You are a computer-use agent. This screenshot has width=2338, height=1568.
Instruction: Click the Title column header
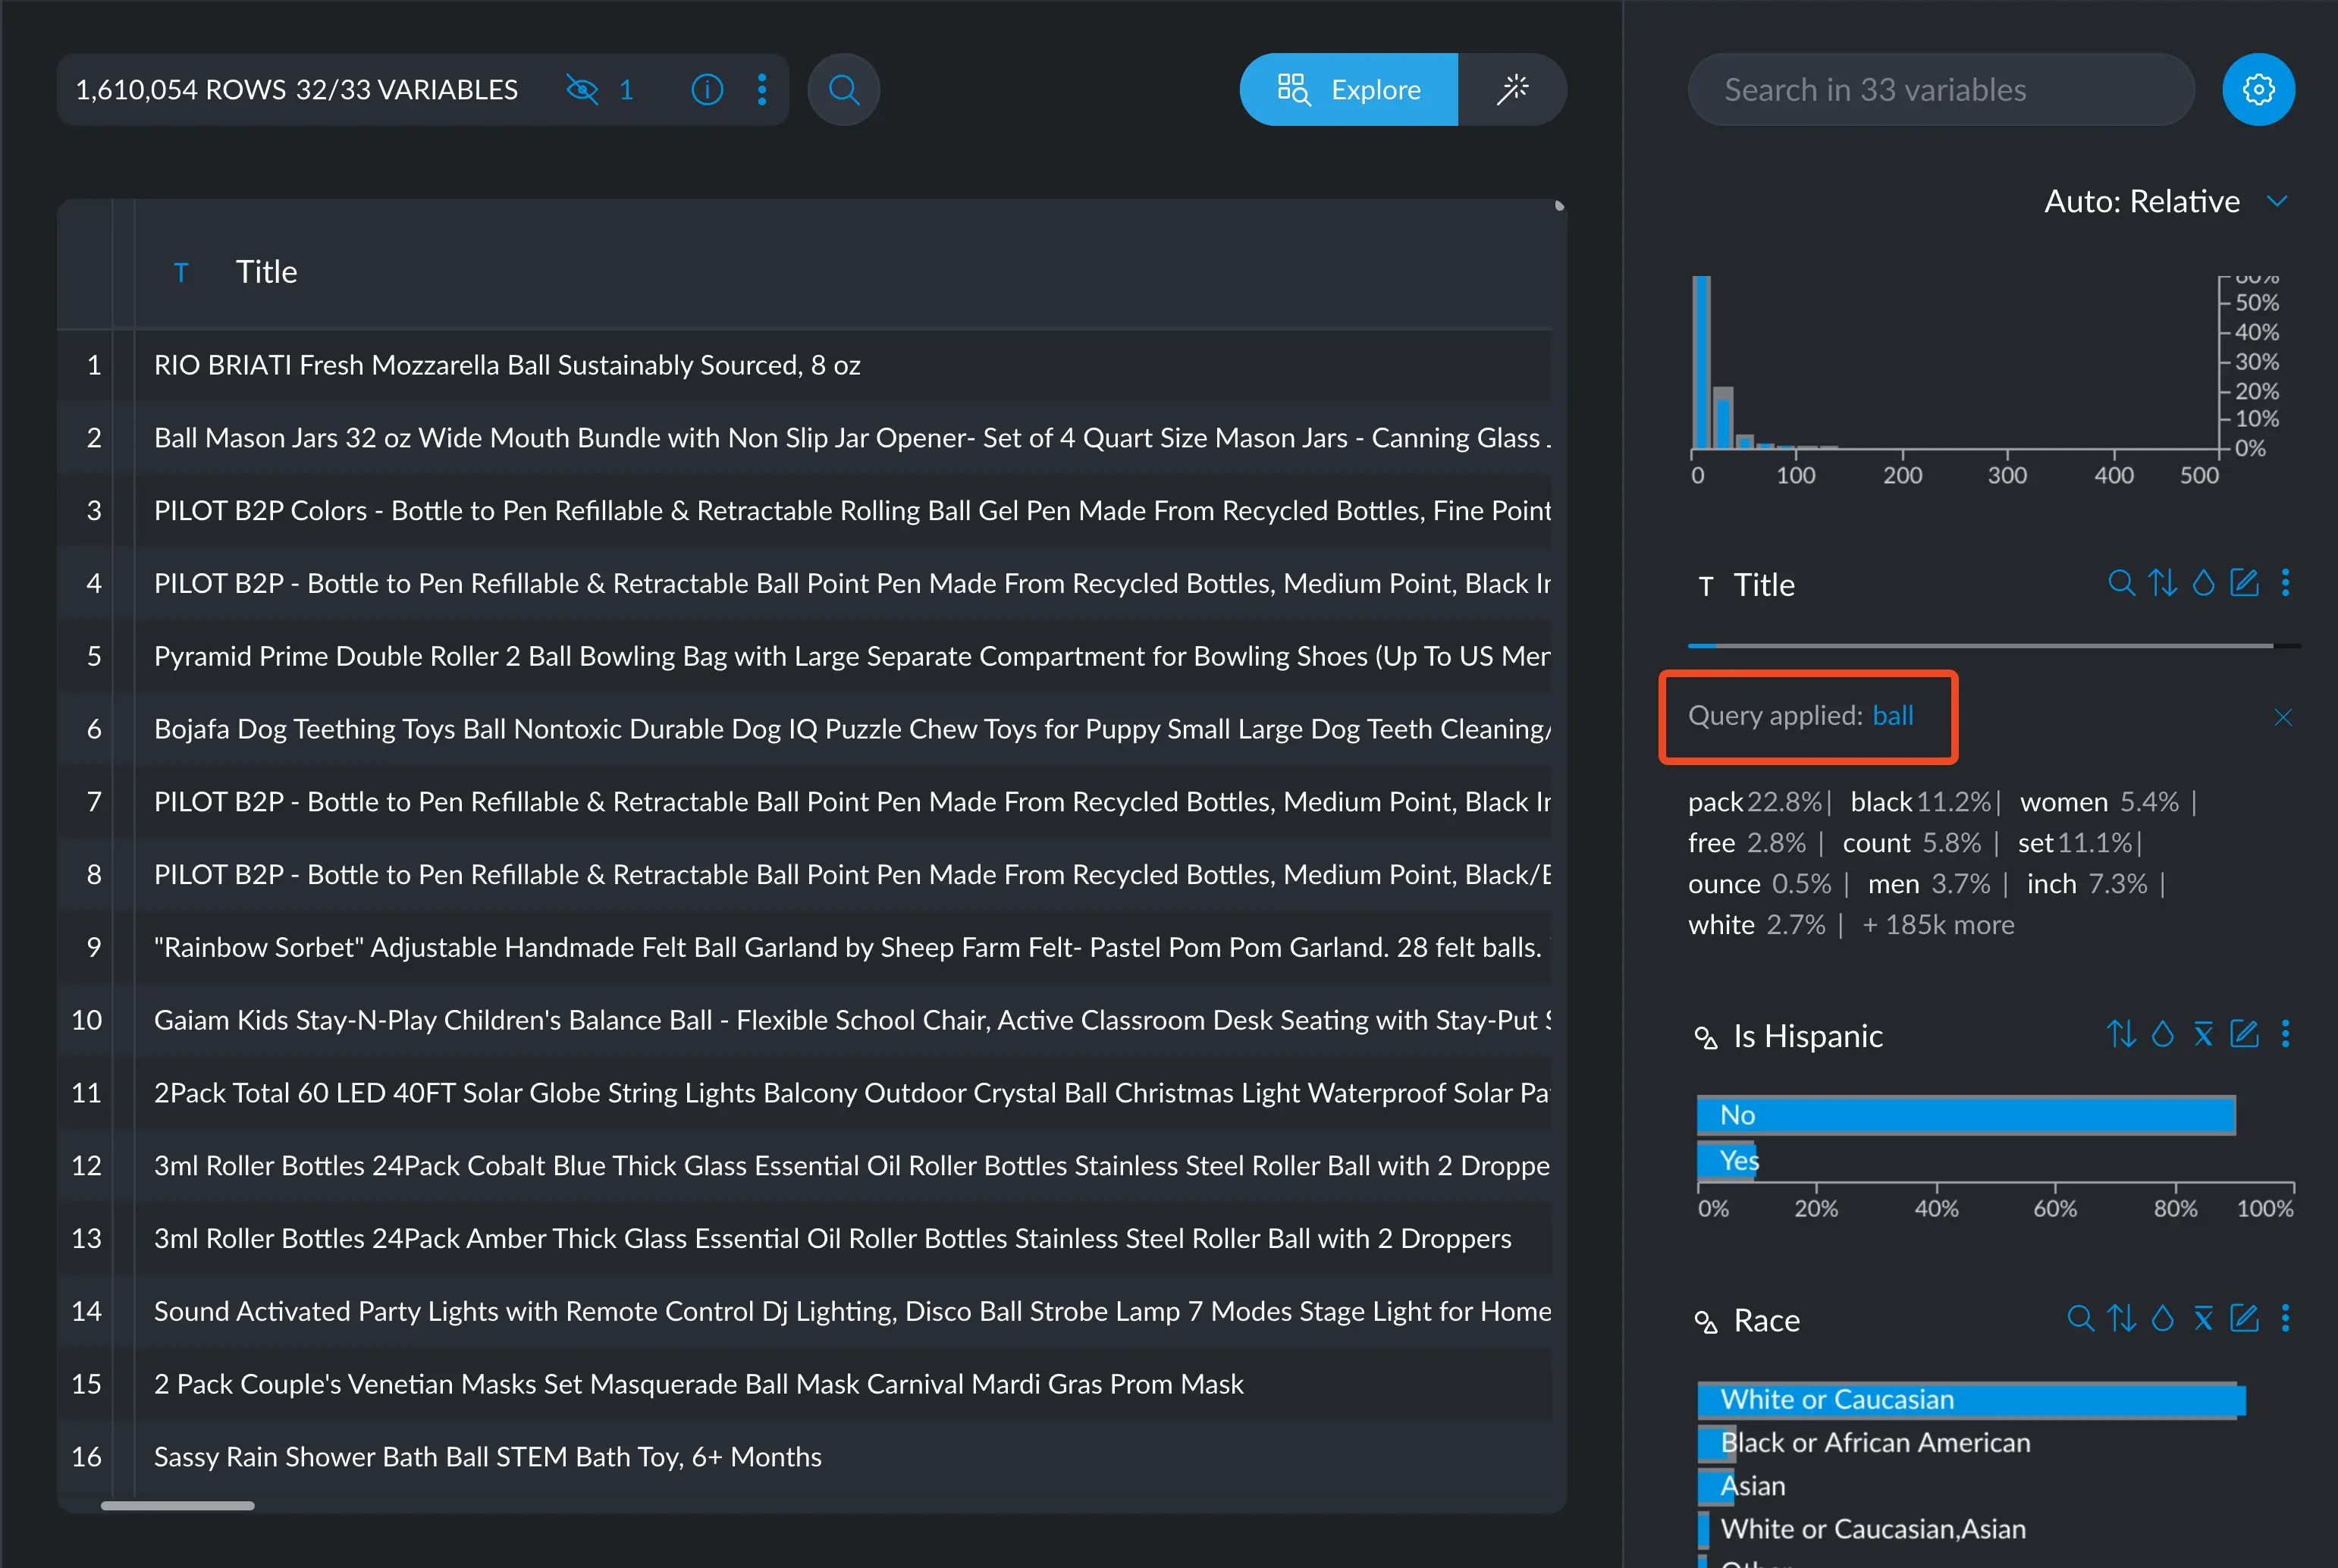click(266, 272)
